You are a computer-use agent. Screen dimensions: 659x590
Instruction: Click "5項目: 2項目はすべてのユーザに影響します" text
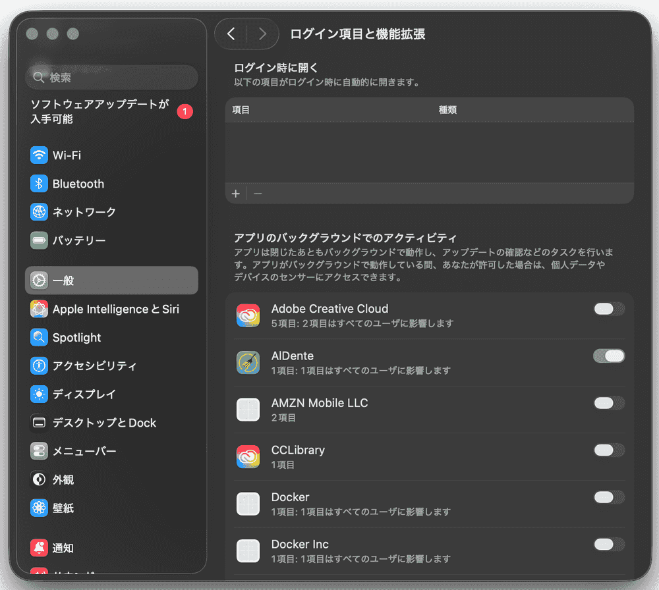pos(362,323)
